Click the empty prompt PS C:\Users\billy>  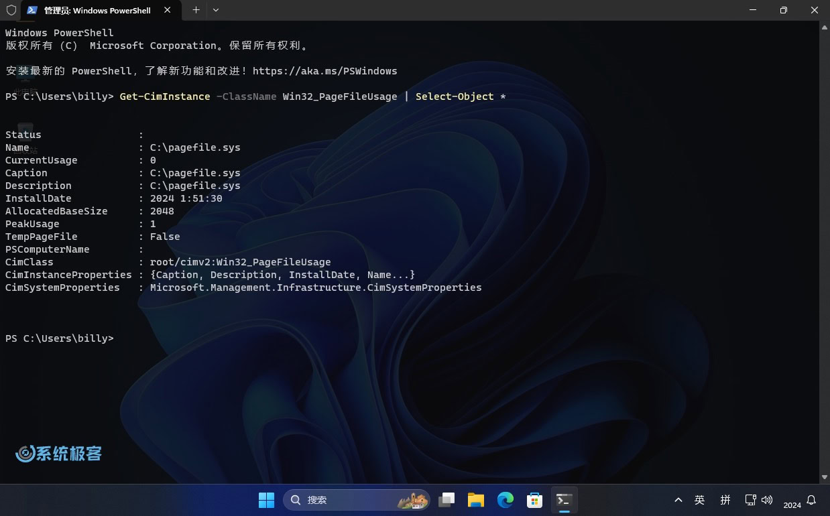click(60, 338)
